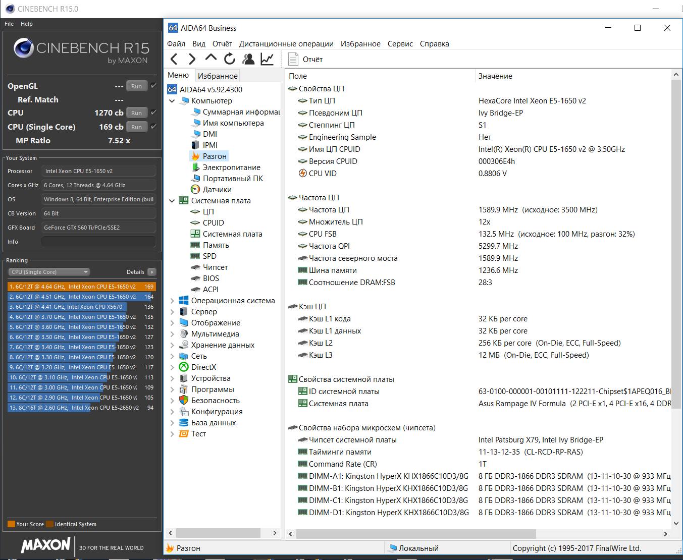
Task: Select the Конфигурация config icon
Action: pyautogui.click(x=184, y=412)
